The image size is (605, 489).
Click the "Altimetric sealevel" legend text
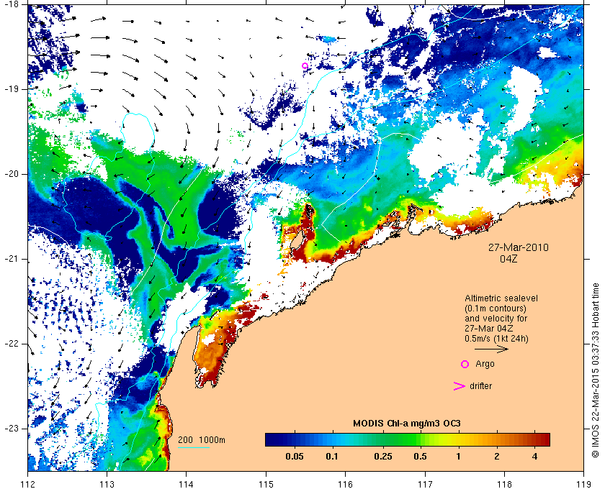coord(501,298)
